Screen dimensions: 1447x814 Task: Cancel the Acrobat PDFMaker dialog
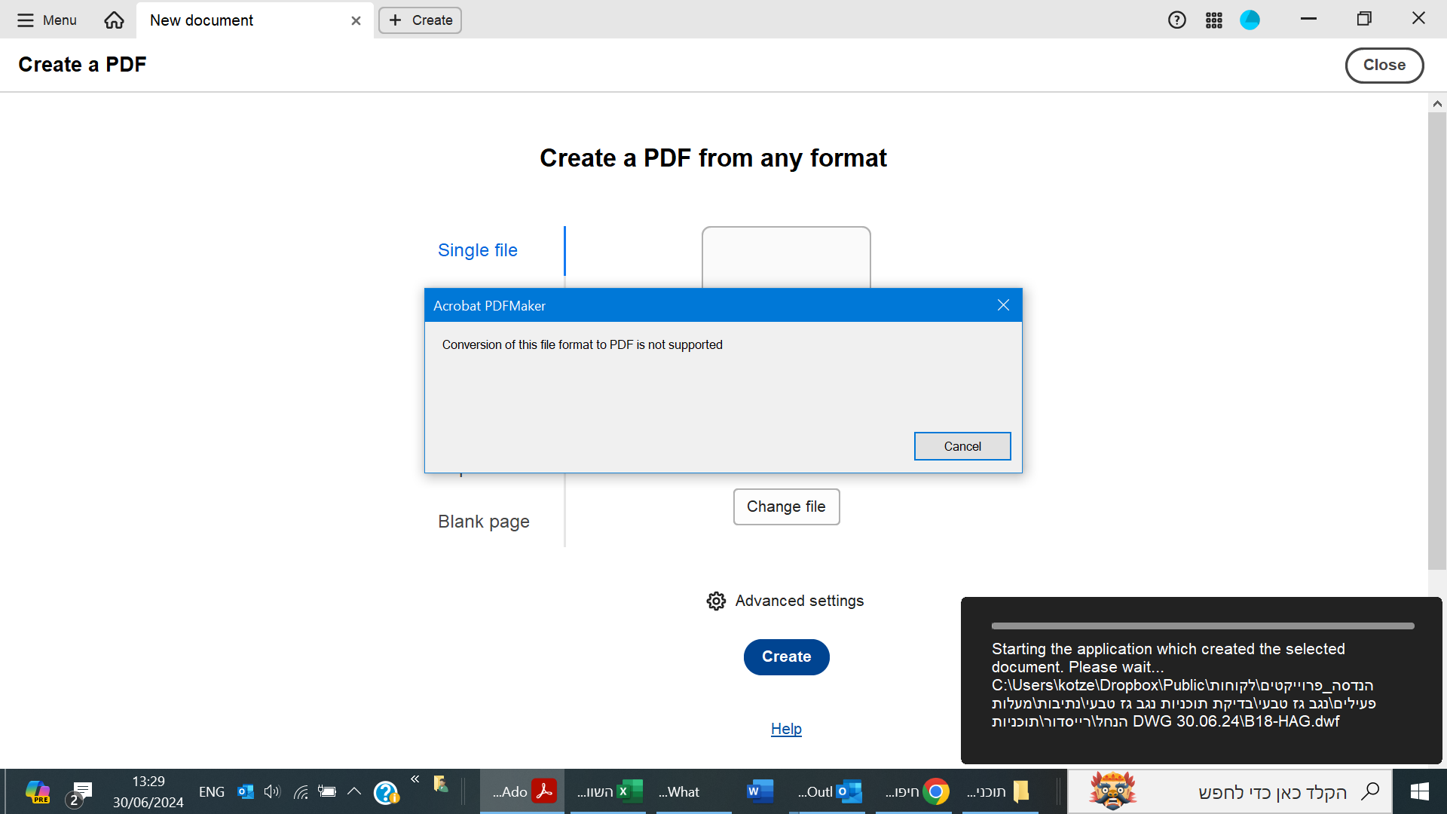pos(962,445)
